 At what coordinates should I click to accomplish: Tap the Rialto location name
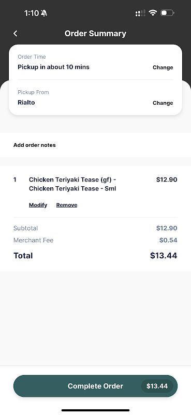(x=26, y=102)
